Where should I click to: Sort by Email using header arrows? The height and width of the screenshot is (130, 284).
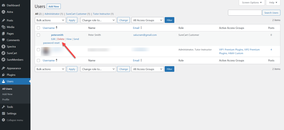(x=141, y=28)
